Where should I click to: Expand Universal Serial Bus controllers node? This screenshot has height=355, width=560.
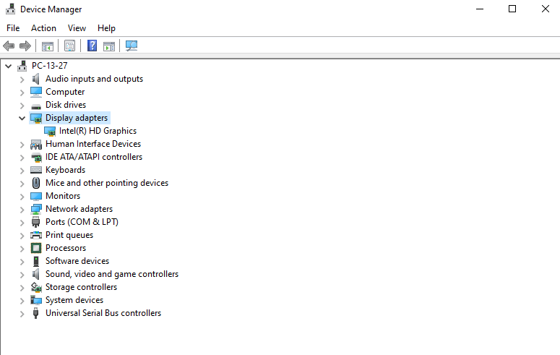coord(22,313)
